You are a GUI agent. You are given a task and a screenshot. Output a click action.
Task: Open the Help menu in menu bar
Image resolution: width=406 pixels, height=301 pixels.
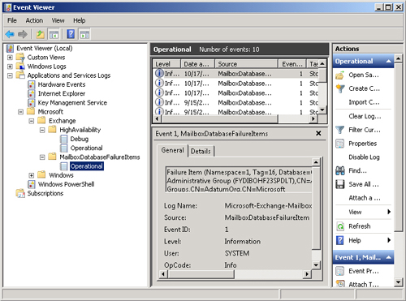tap(80, 20)
